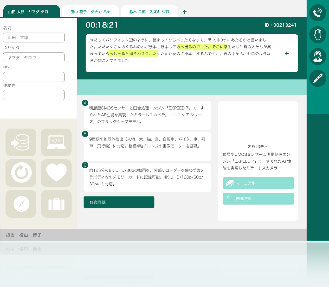Click the 任意登録 button
The image size is (329, 287).
tap(119, 202)
